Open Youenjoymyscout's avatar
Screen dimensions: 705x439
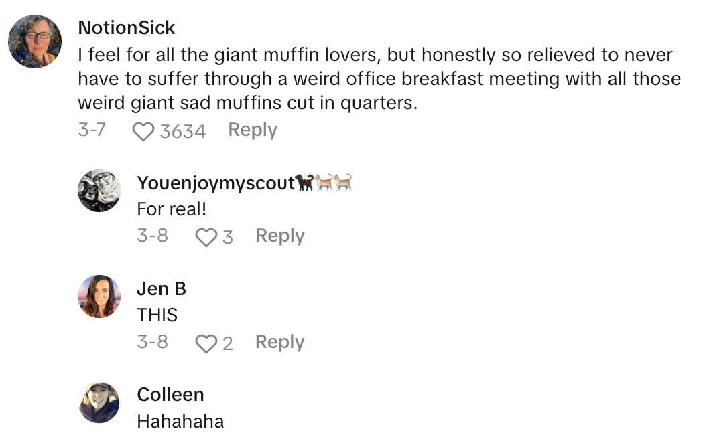coord(99,191)
